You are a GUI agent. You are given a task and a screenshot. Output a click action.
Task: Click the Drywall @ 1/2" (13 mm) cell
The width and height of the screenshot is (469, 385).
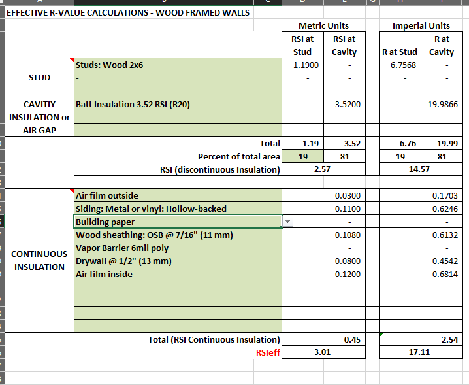[178, 261]
